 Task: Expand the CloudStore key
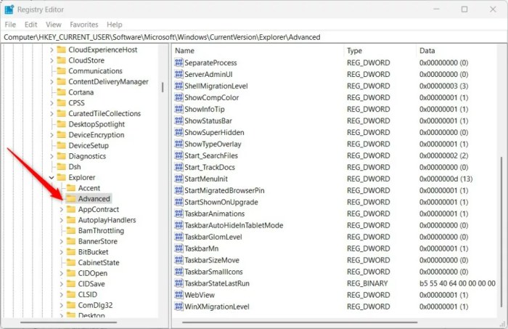click(52, 60)
